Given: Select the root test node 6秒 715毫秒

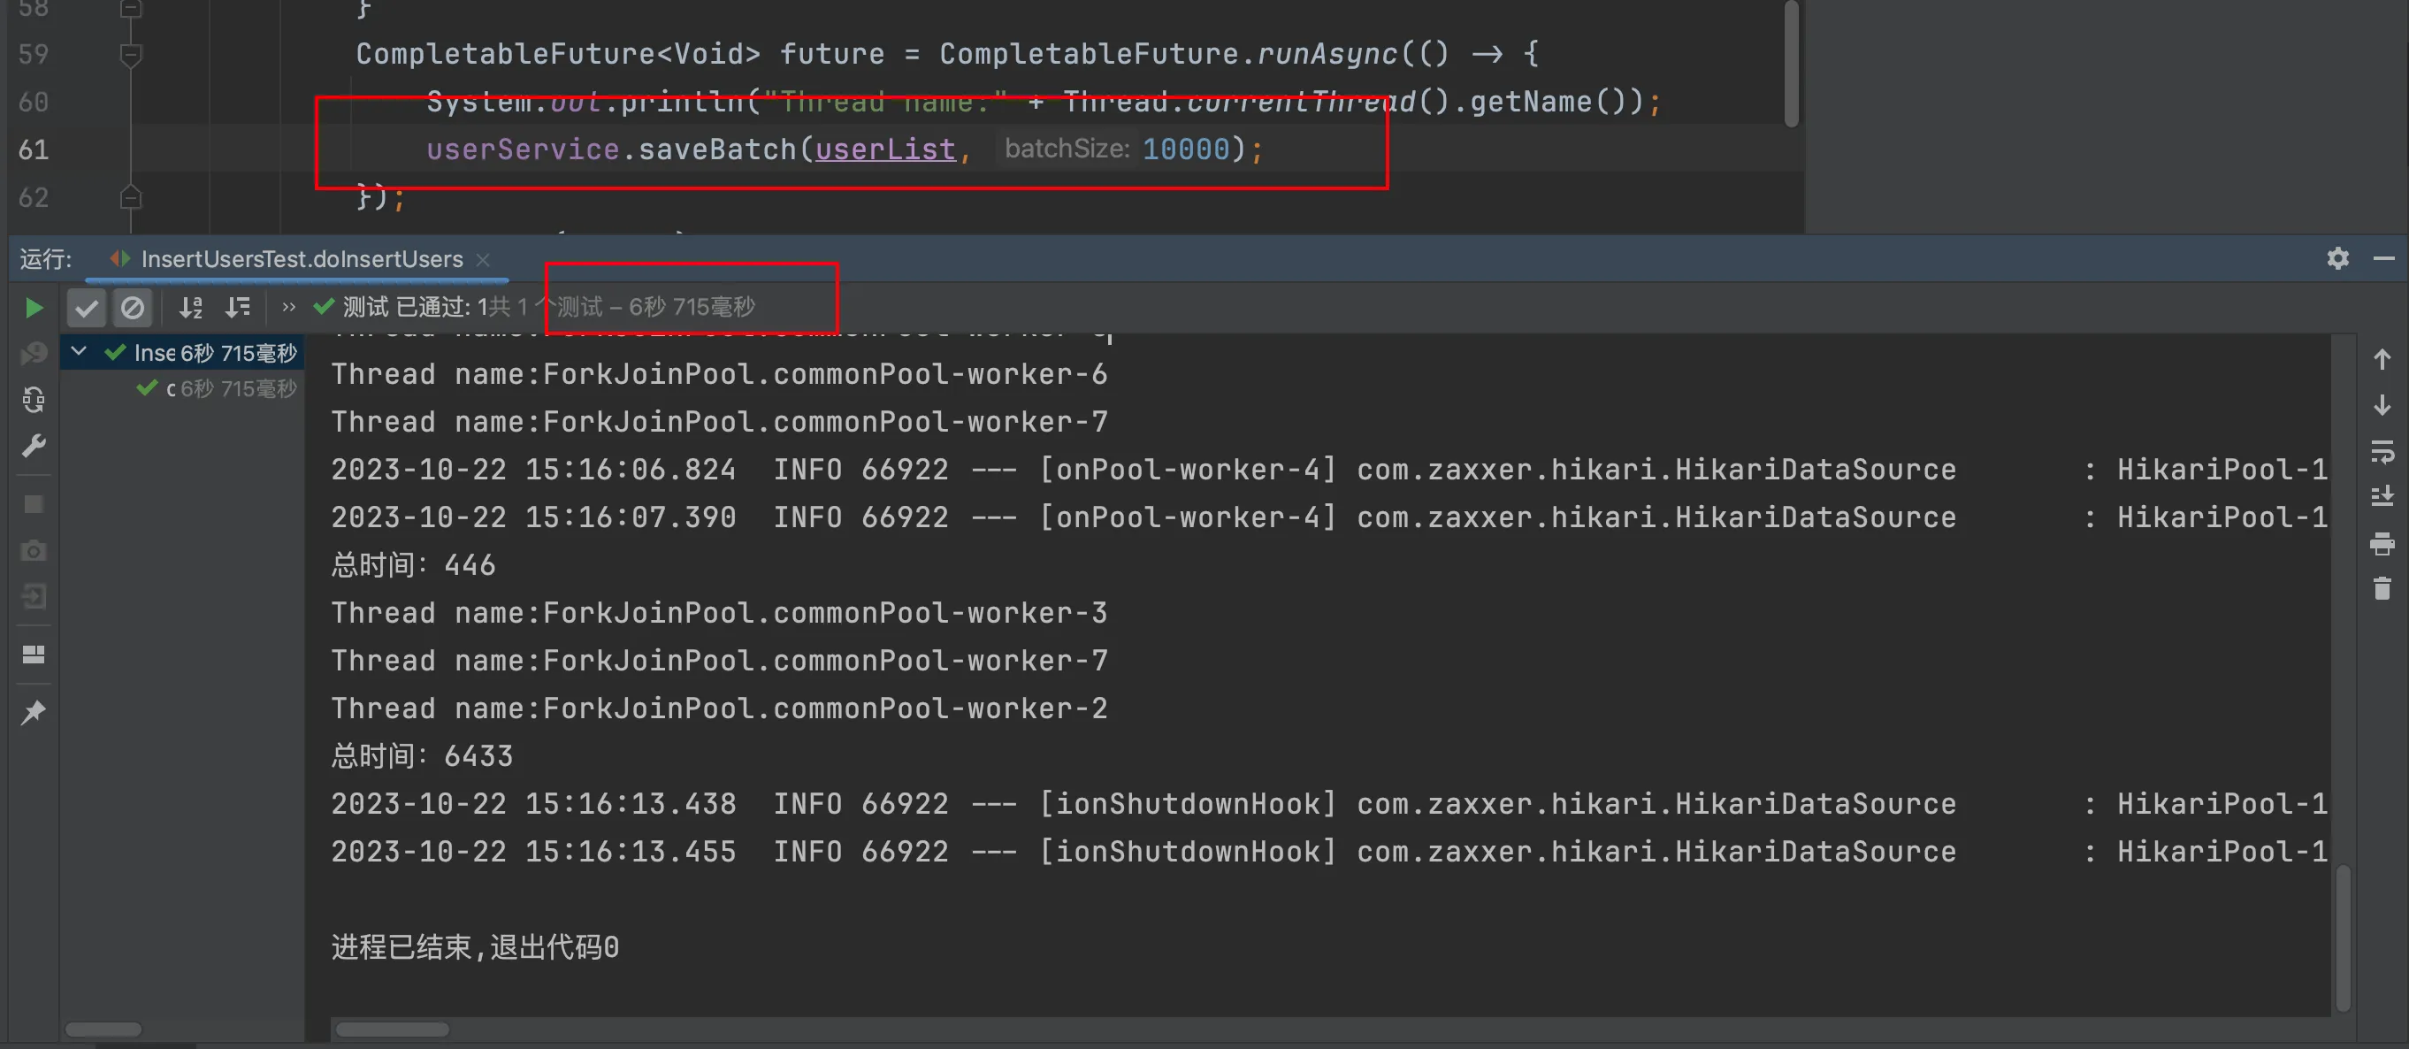Looking at the screenshot, I should click(181, 353).
